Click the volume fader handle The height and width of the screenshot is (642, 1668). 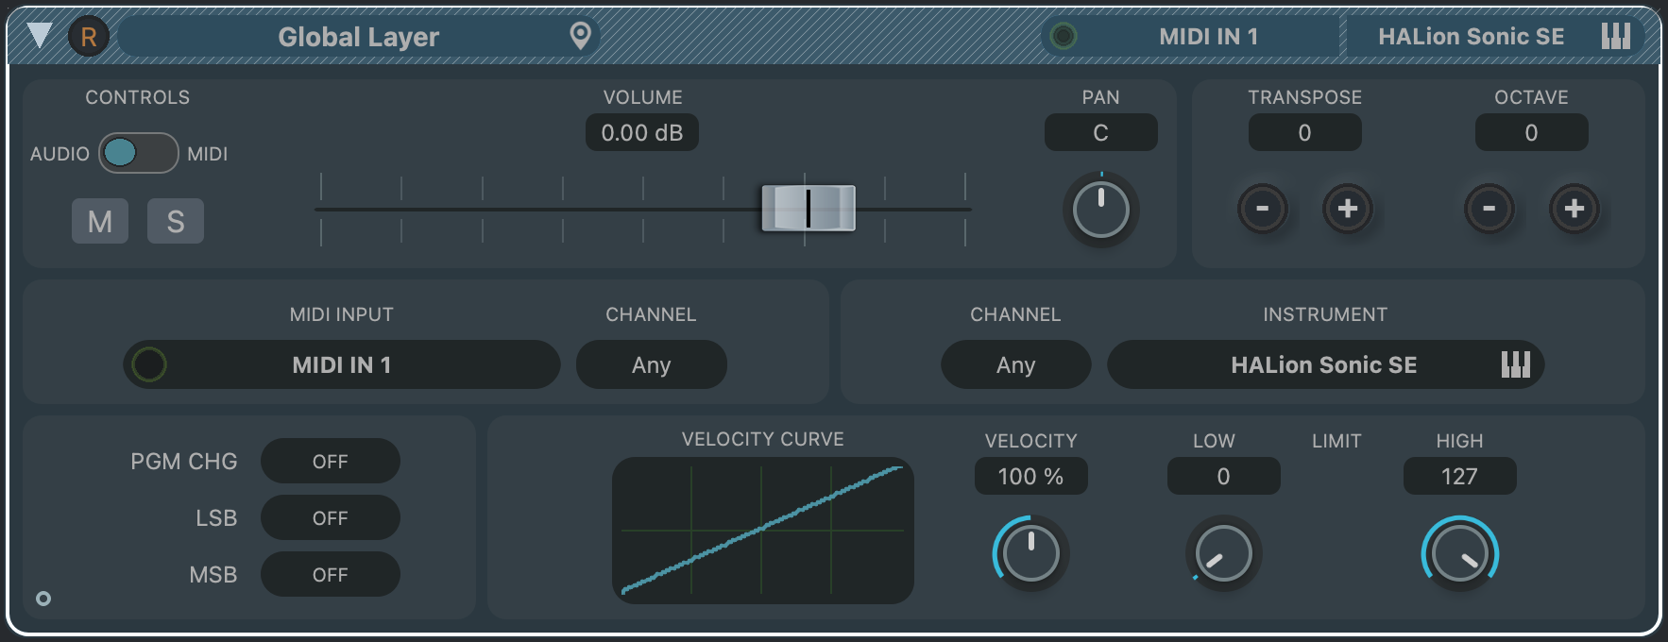click(x=808, y=209)
